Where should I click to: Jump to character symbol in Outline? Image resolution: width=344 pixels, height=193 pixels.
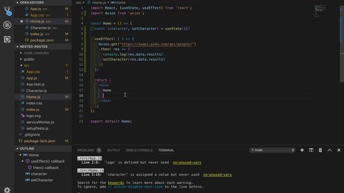(43, 174)
